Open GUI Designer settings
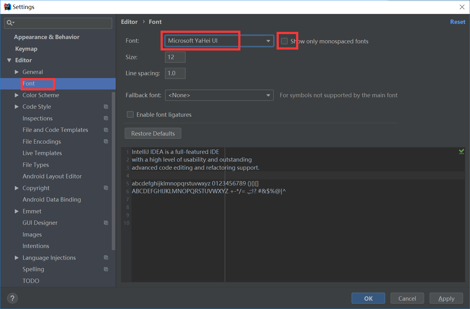The width and height of the screenshot is (470, 309). point(40,223)
